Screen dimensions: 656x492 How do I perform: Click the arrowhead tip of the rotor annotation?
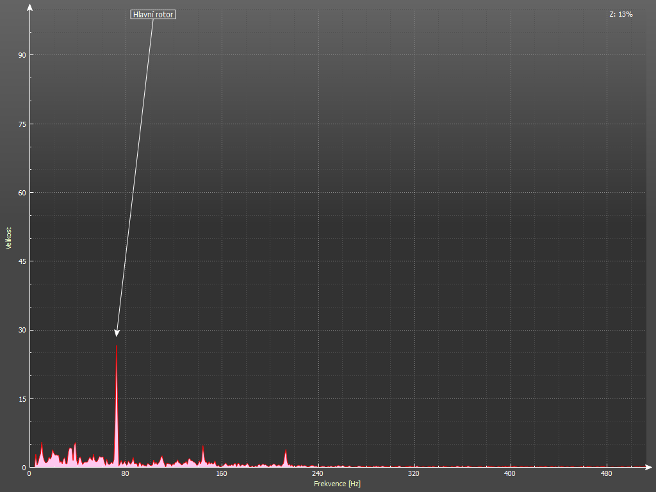[x=117, y=334]
